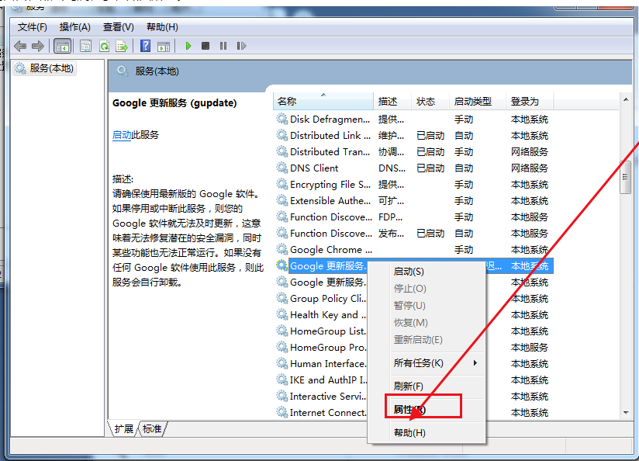Select the Encrypting File S... service row
This screenshot has height=461, width=639.
pos(413,185)
